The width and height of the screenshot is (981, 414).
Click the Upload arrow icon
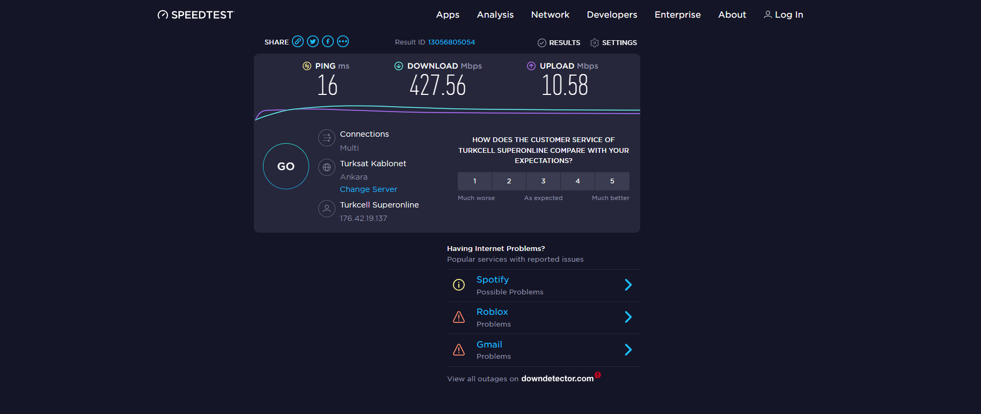pos(531,66)
